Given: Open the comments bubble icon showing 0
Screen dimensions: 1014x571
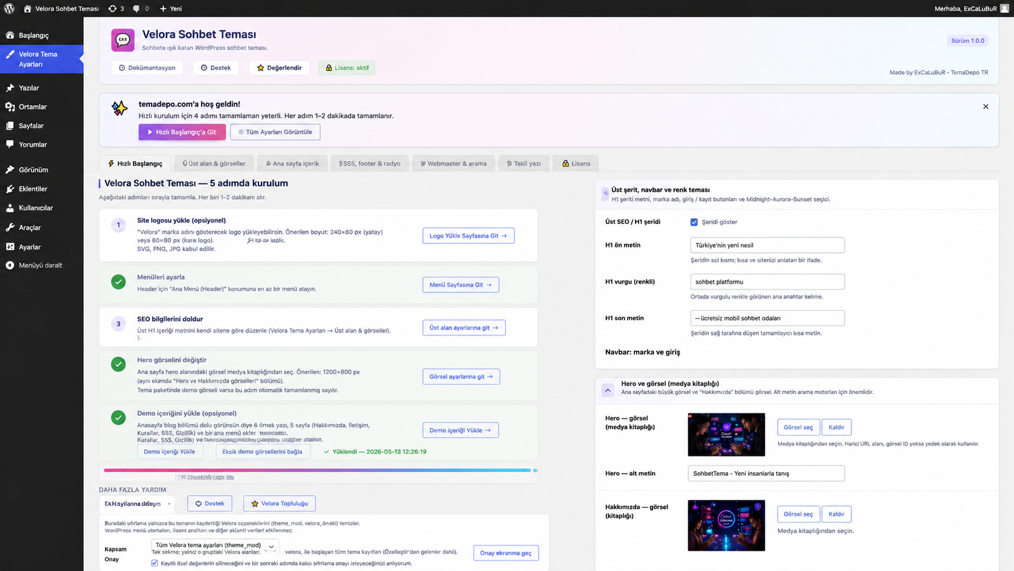Looking at the screenshot, I should (141, 8).
